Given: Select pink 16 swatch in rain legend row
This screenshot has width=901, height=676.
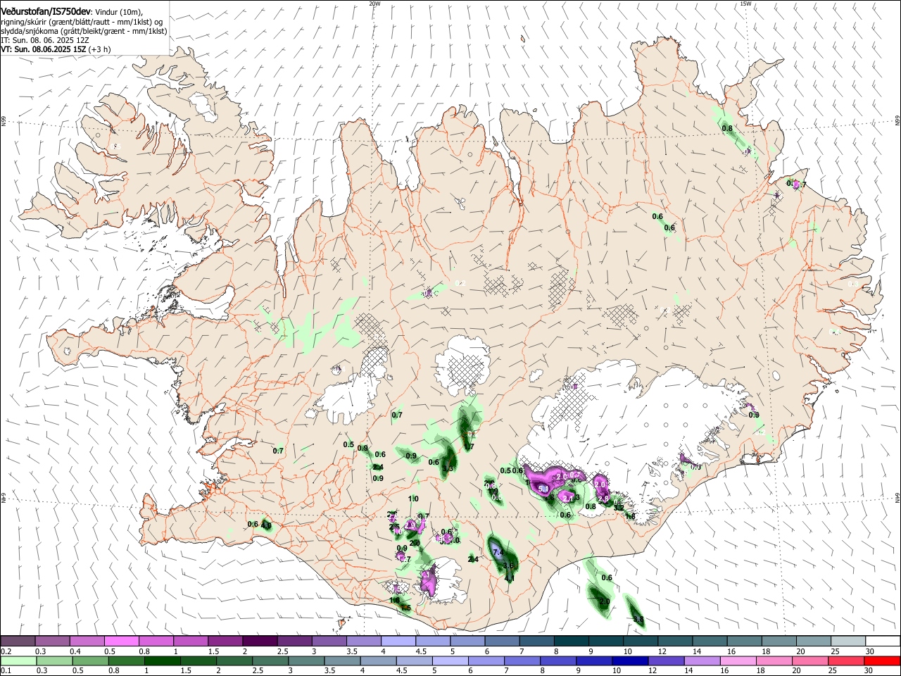Looking at the screenshot, I should (738, 661).
